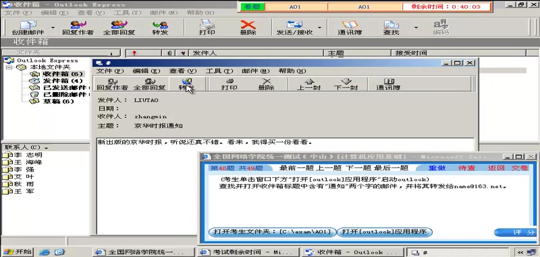Click 全部回复 in the Outlook Express main toolbar

click(x=119, y=28)
